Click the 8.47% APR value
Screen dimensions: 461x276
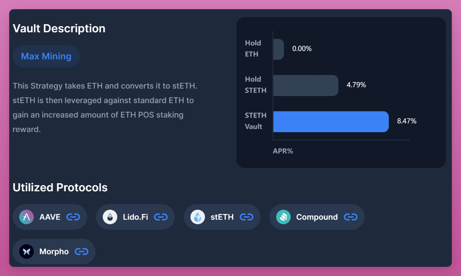(407, 121)
